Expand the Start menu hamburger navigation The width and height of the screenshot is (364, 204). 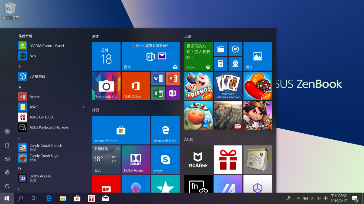click(x=7, y=36)
